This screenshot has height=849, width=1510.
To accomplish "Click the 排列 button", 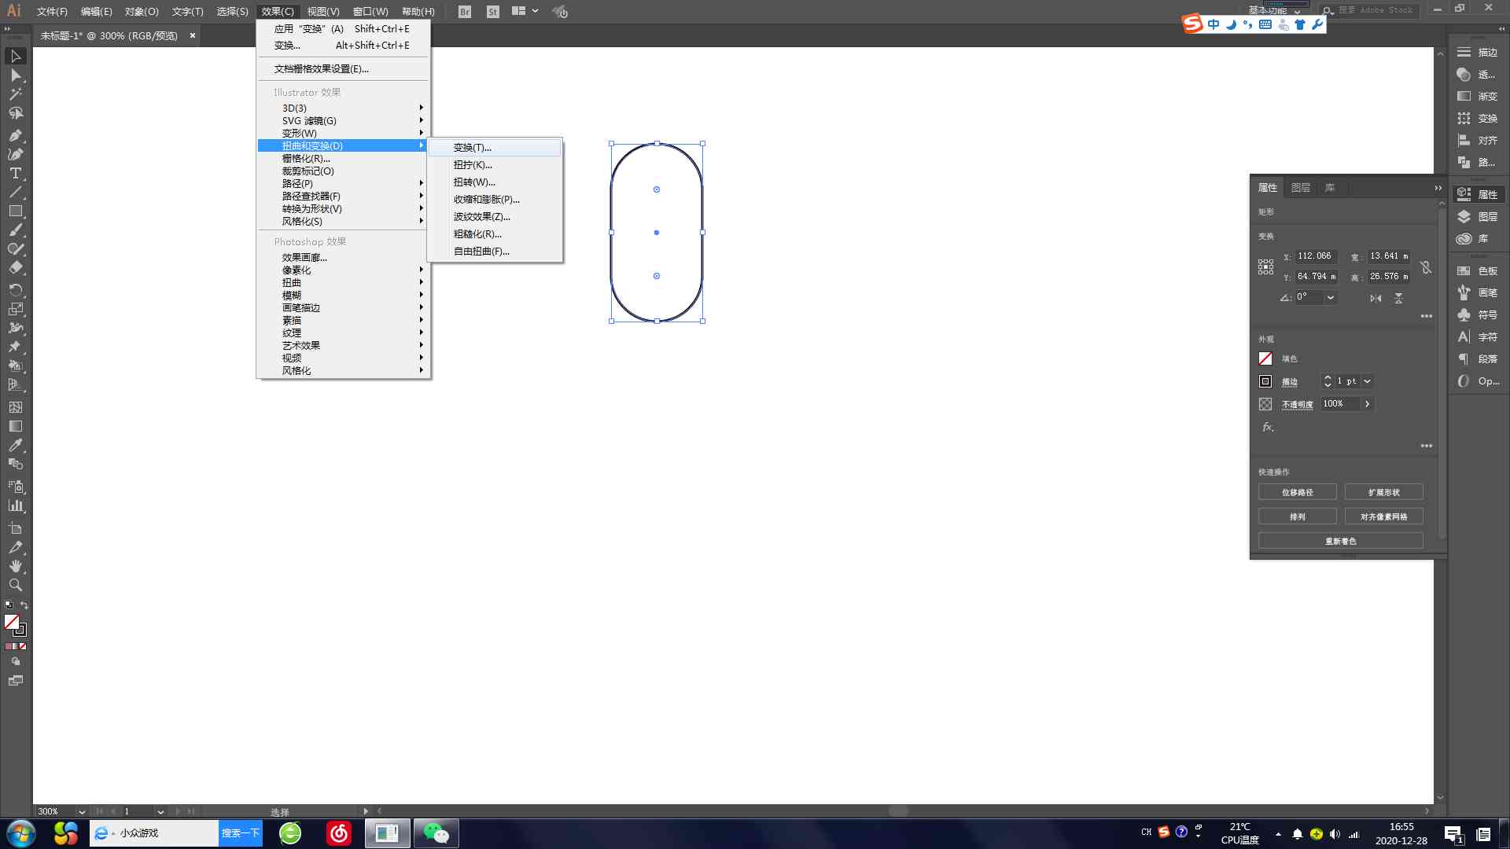I will [1297, 516].
